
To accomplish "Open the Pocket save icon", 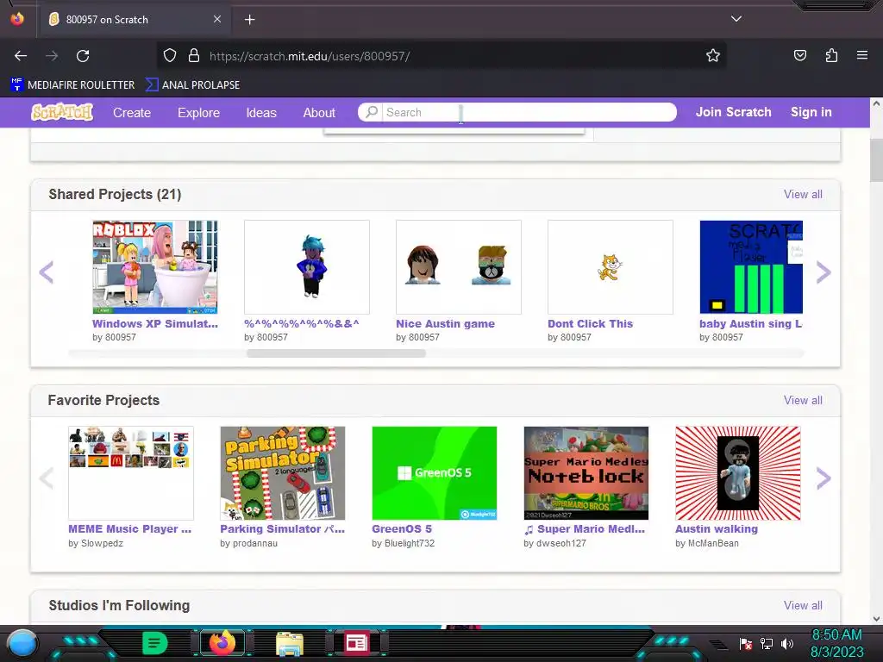I will (x=799, y=56).
